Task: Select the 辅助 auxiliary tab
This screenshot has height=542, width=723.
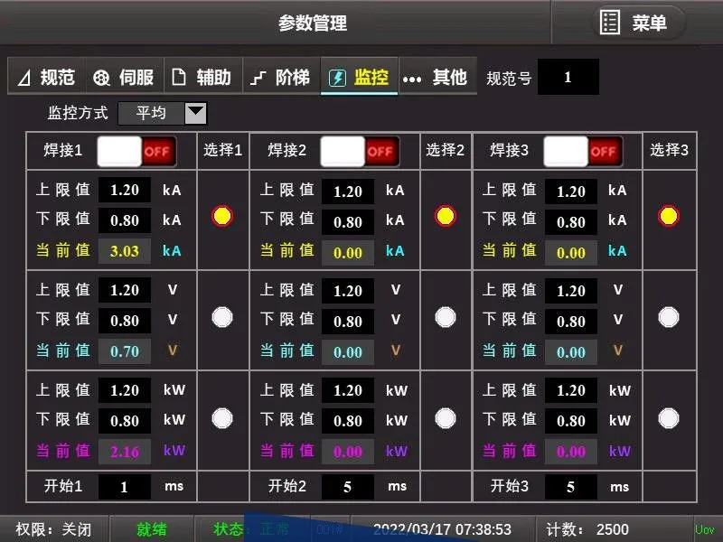Action: pos(202,78)
